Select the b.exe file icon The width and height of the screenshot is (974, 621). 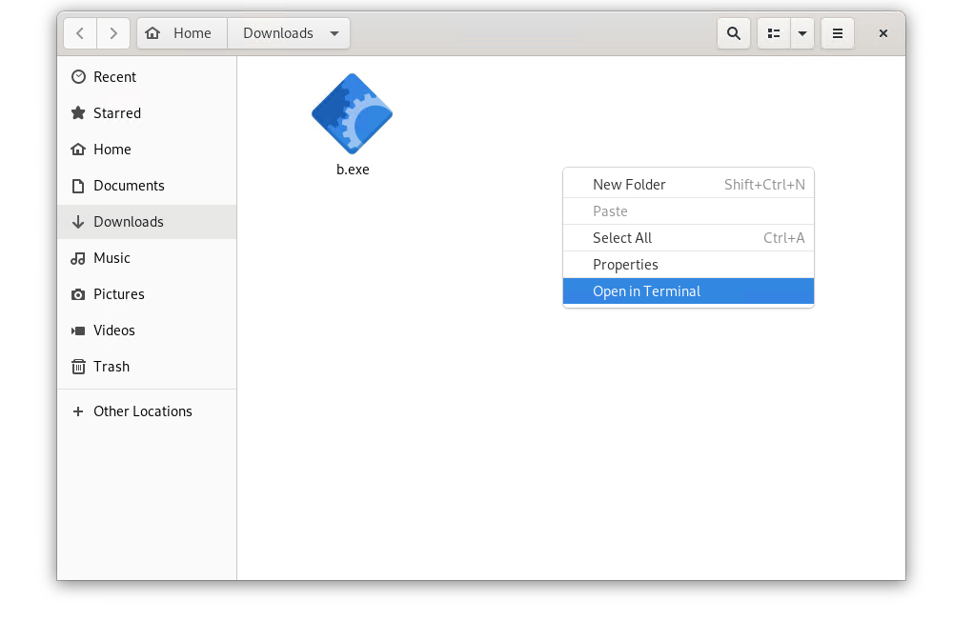[352, 114]
